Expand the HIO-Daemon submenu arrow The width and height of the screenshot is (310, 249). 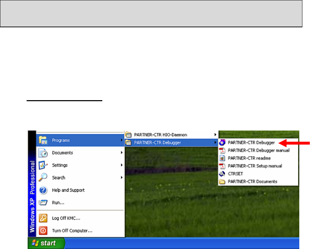coord(215,135)
